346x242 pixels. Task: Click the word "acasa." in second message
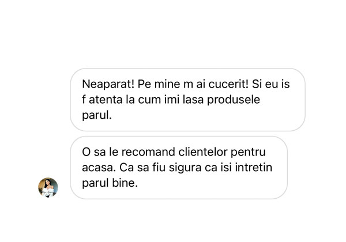point(98,169)
